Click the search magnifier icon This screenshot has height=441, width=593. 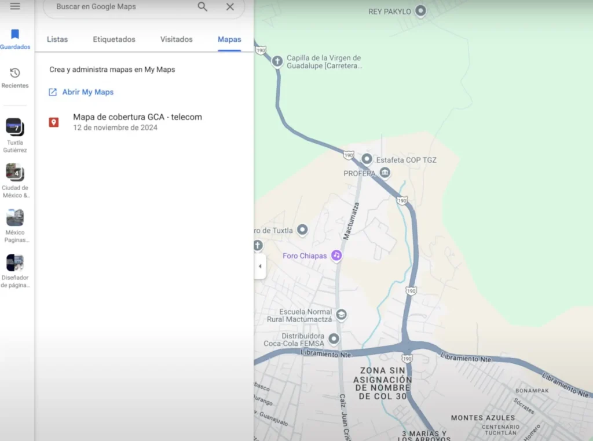pyautogui.click(x=202, y=6)
